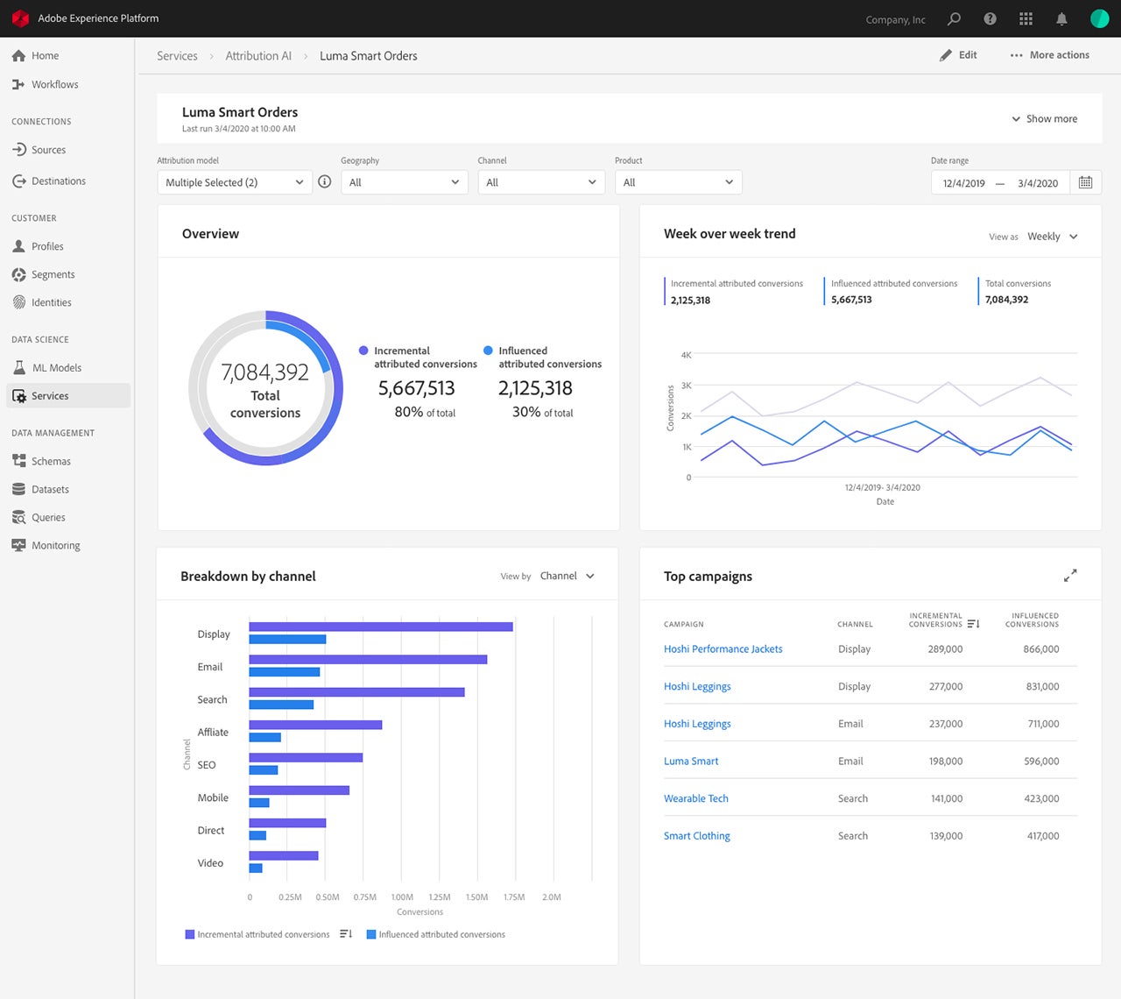1121x999 pixels.
Task: Click the Monitoring icon in sidebar
Action: (18, 545)
